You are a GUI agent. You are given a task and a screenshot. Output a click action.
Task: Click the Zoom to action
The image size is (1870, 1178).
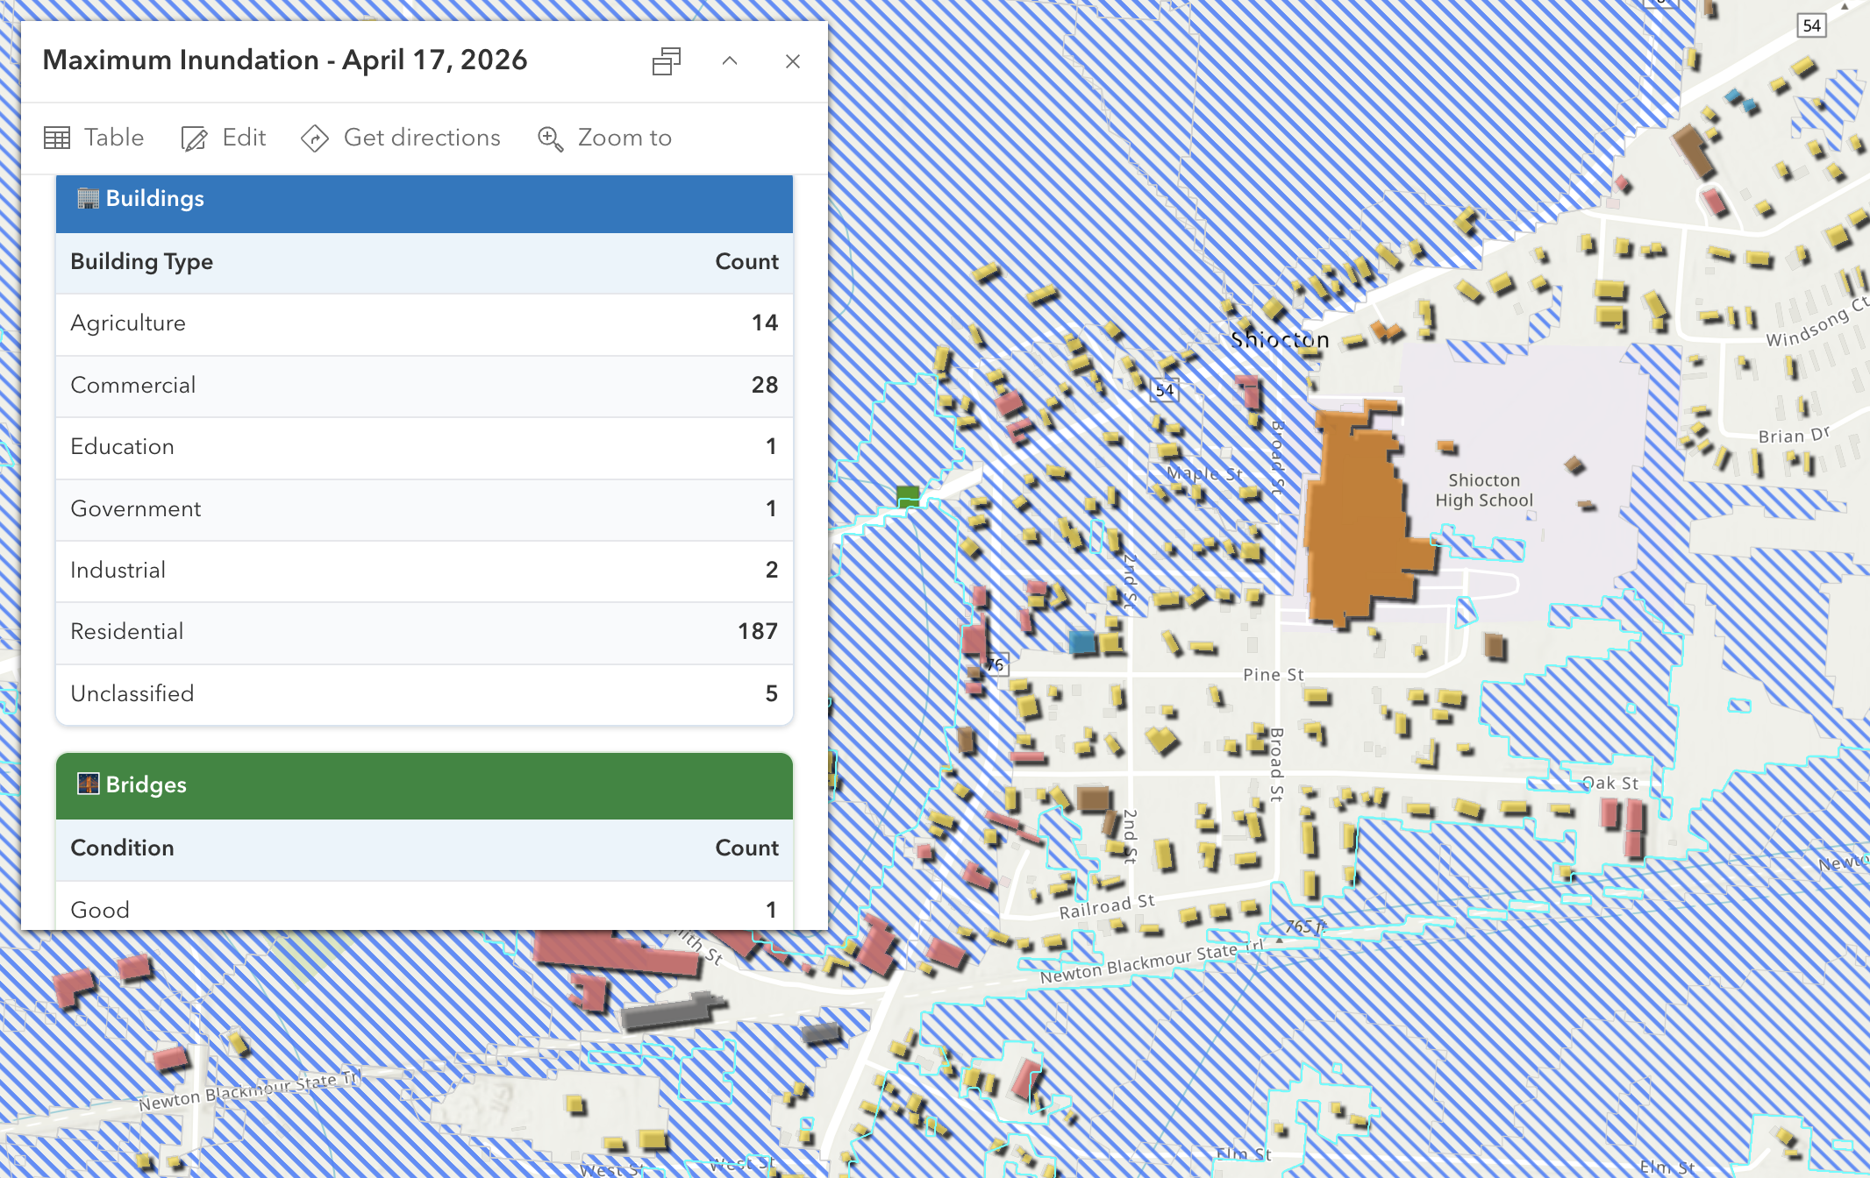coord(604,138)
